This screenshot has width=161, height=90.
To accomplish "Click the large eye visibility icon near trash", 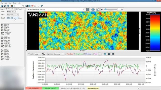I will [x=93, y=9].
